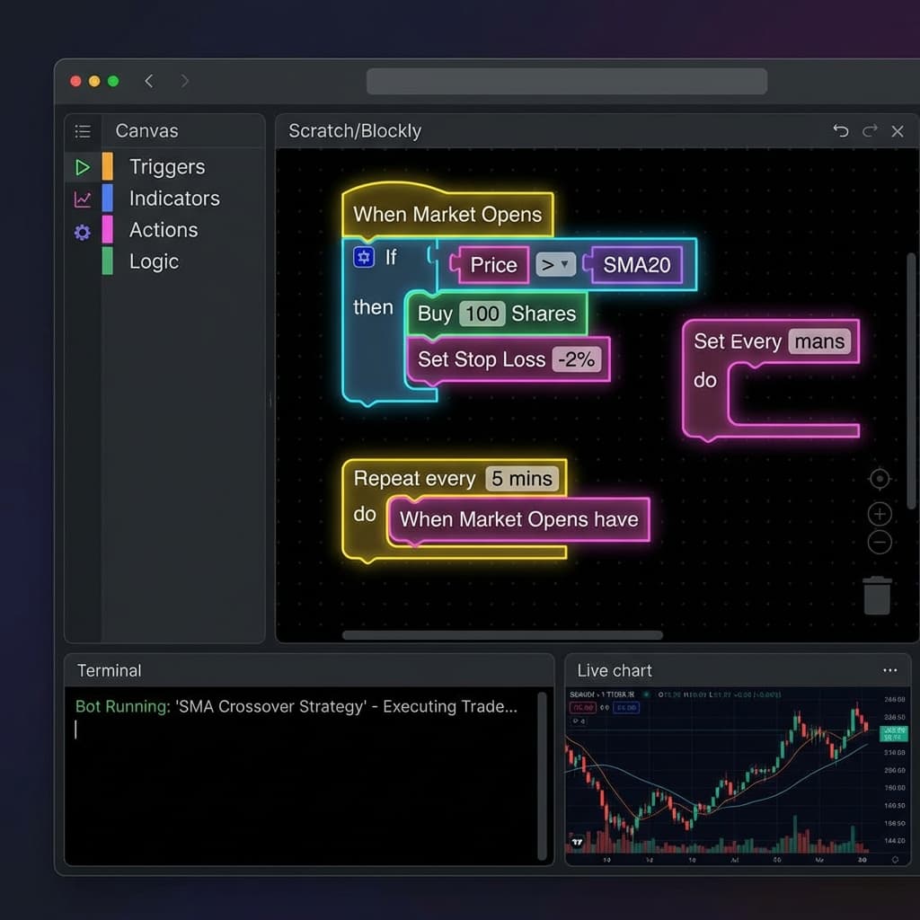Select the Logic category in the sidebar

154,261
